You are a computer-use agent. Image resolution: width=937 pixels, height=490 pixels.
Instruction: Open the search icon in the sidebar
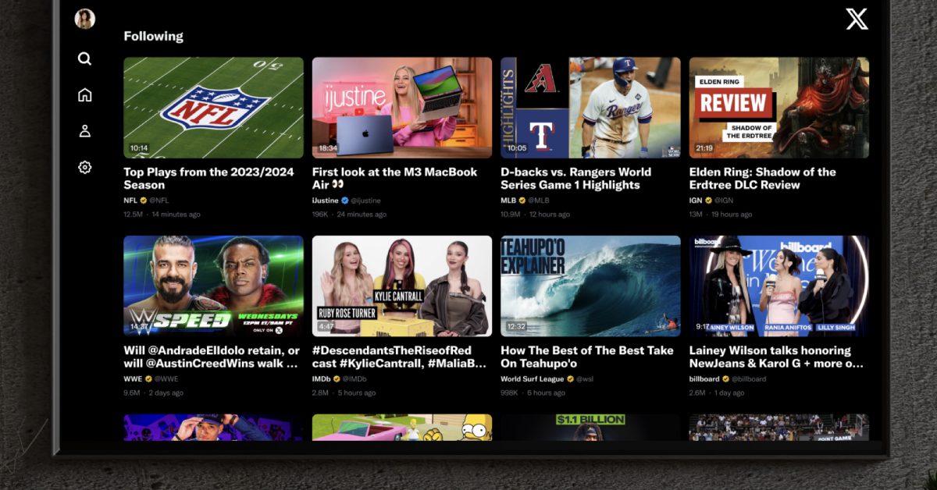84,59
